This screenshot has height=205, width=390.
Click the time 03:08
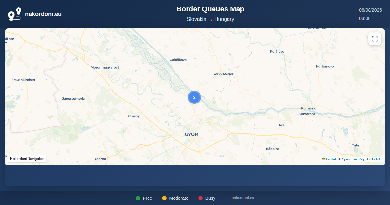click(365, 18)
